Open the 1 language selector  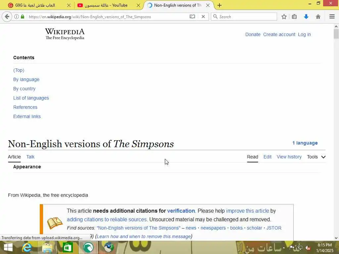pos(305,143)
